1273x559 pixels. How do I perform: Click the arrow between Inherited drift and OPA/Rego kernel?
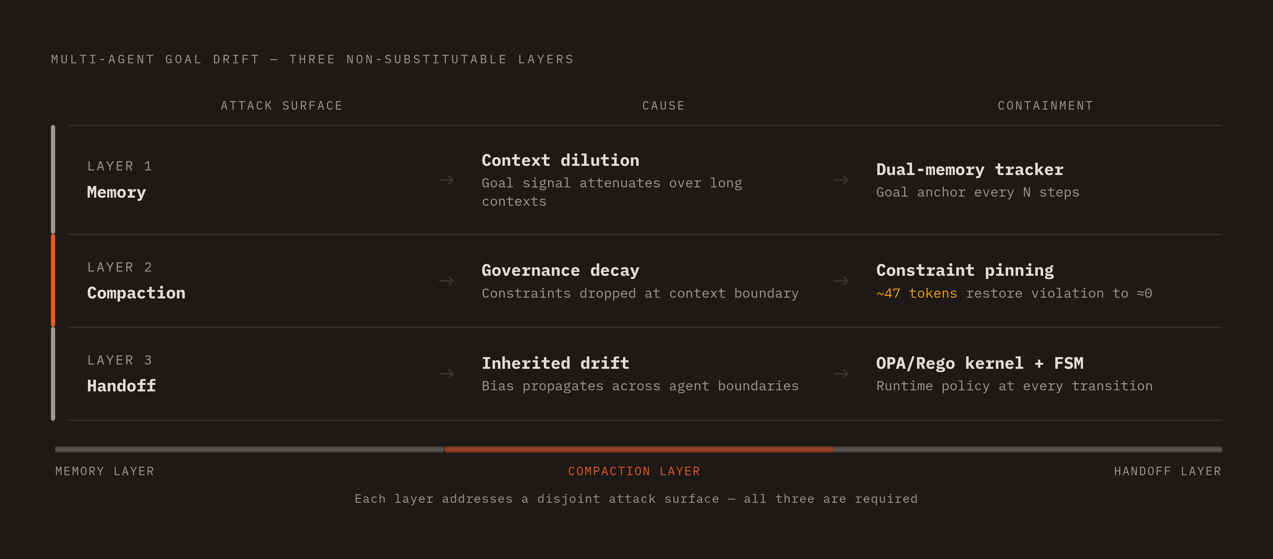(841, 374)
